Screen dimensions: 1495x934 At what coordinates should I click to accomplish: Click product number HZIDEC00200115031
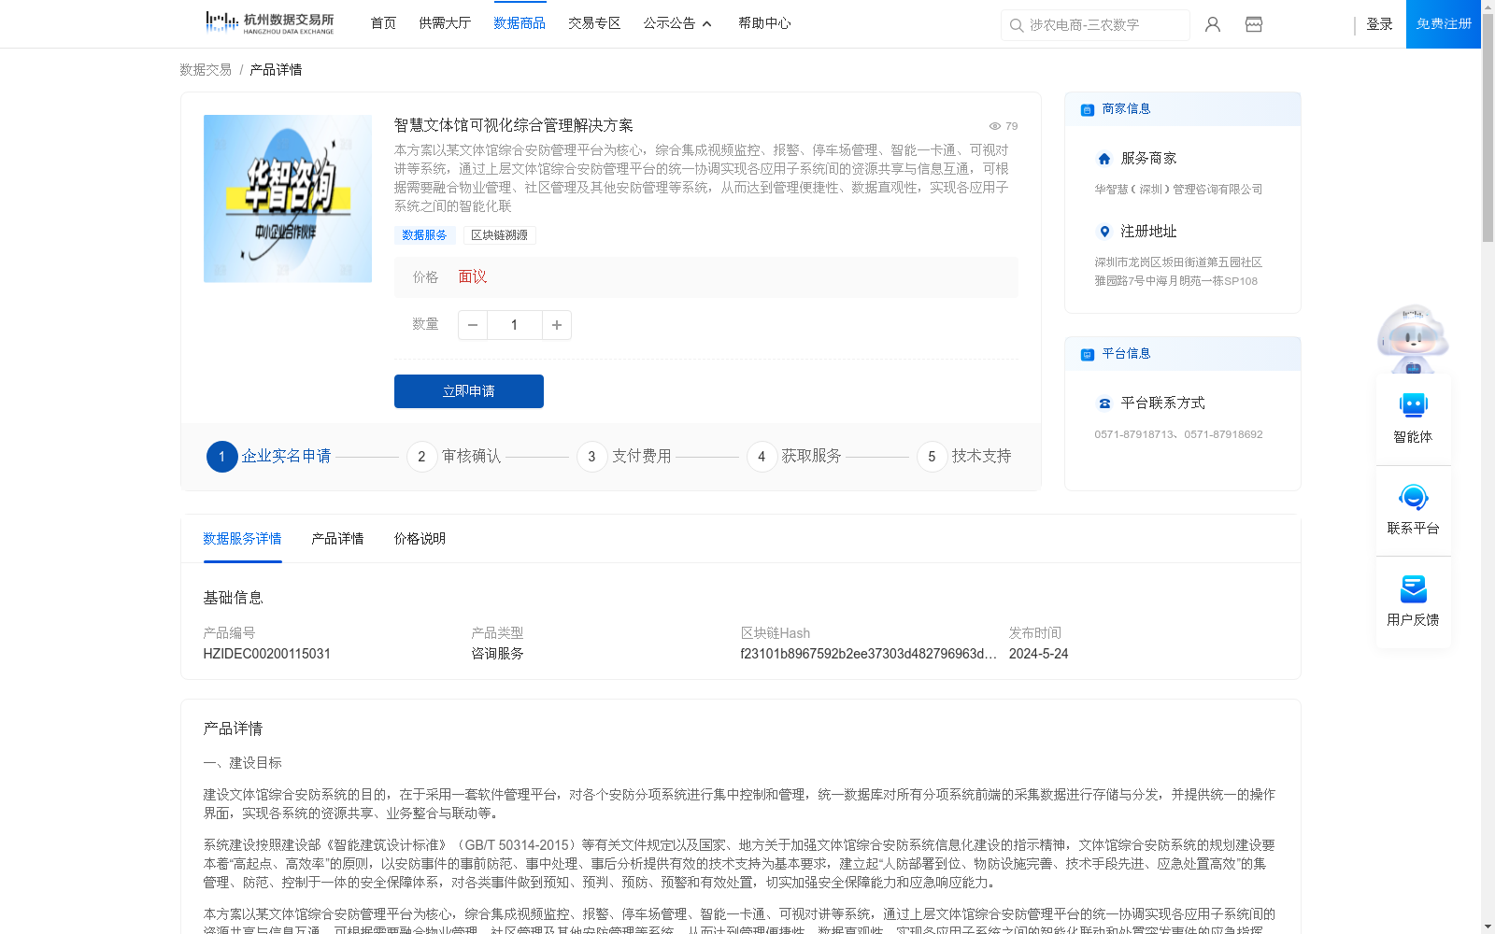coord(267,654)
